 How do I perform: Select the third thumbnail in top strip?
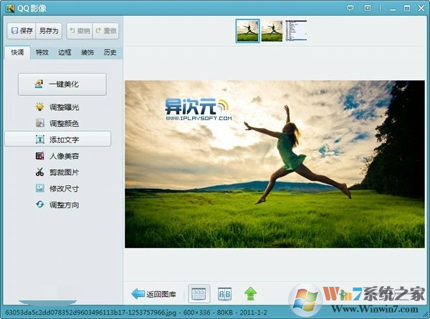(296, 31)
